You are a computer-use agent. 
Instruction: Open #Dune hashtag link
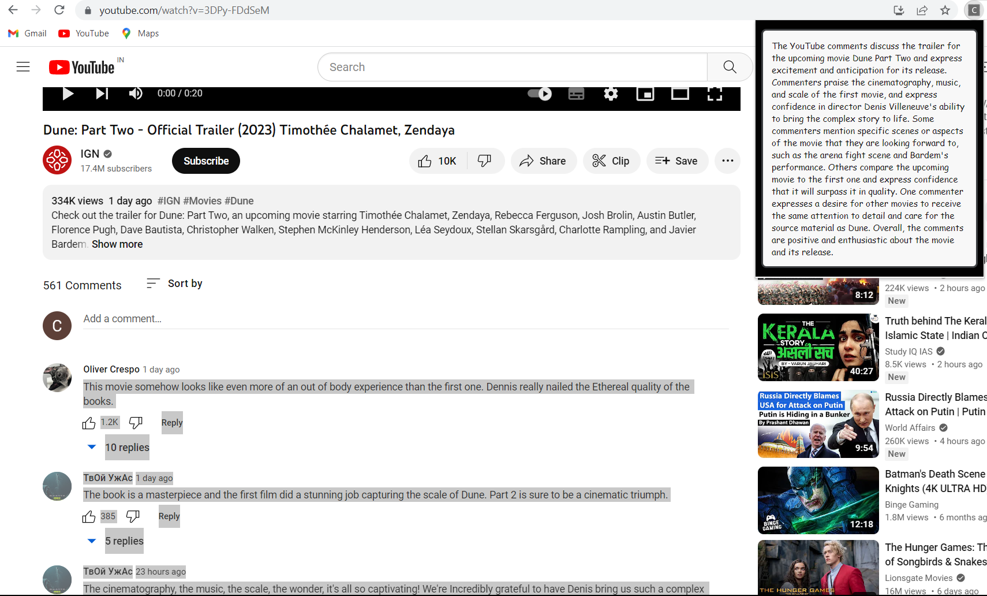click(x=239, y=201)
